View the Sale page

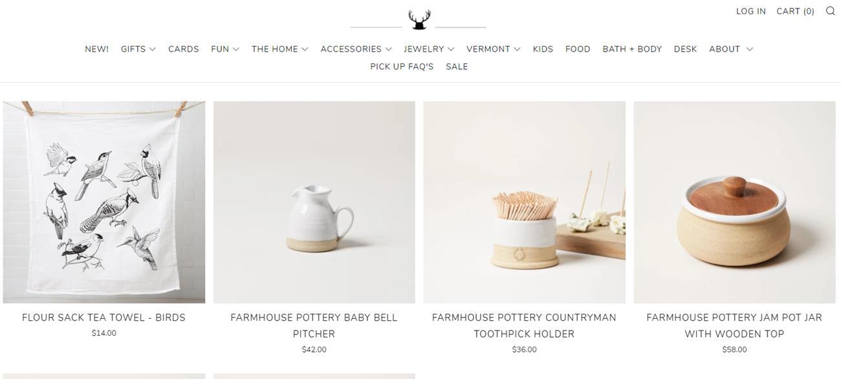point(457,67)
